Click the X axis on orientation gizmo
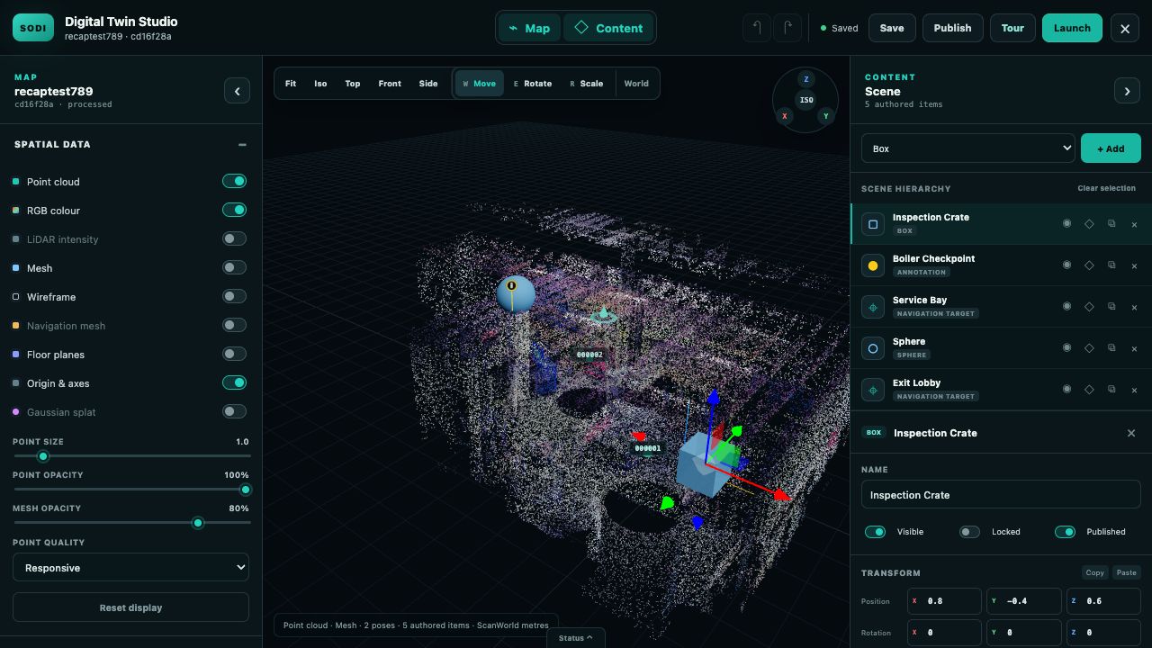The image size is (1152, 648). pos(785,116)
